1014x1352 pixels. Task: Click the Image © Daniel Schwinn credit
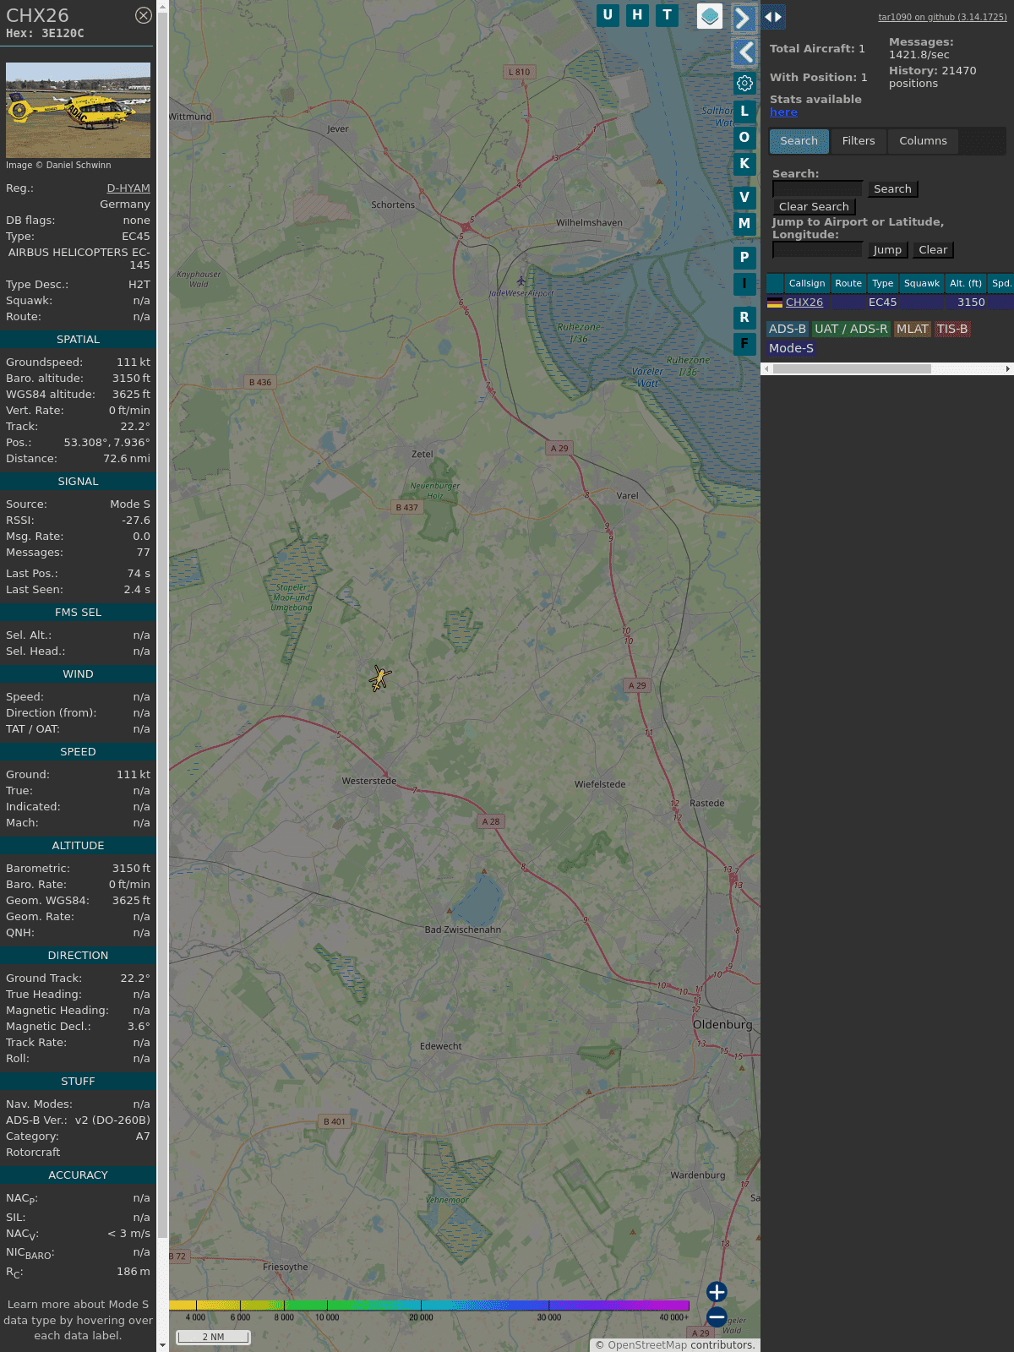(58, 165)
